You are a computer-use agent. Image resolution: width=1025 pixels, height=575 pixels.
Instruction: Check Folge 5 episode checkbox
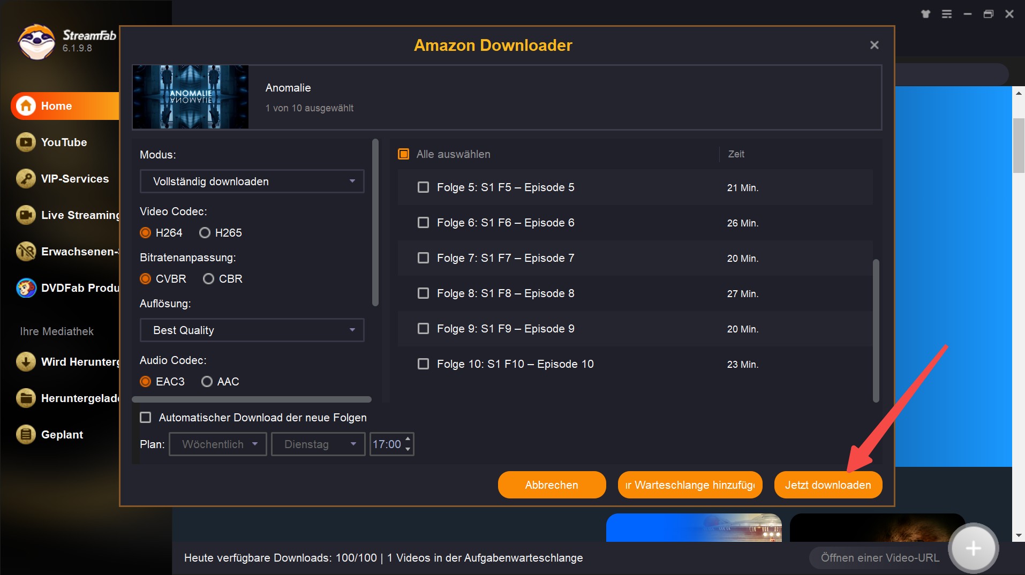pos(423,187)
